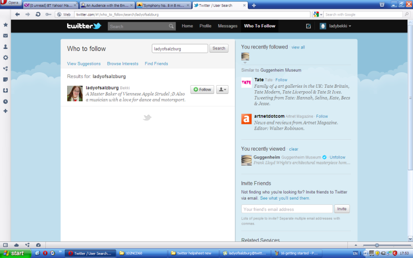
Task: Click Invite button
Action: 342,209
